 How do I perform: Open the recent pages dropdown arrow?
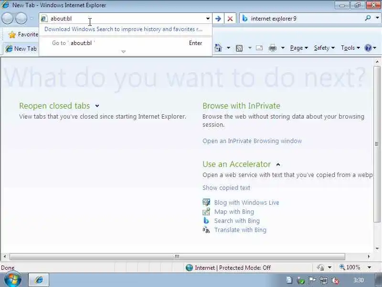coord(32,19)
